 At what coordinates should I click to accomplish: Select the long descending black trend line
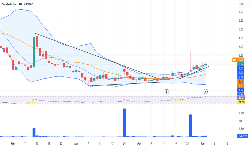97,56
